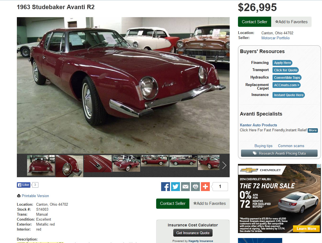Image resolution: width=322 pixels, height=243 pixels.
Task: Click for Quote on transport
Action: click(x=286, y=70)
